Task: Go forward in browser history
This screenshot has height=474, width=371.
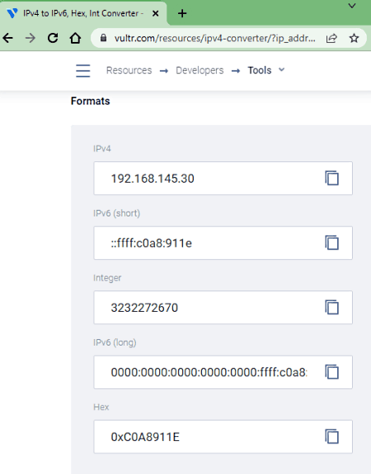Action: 31,38
